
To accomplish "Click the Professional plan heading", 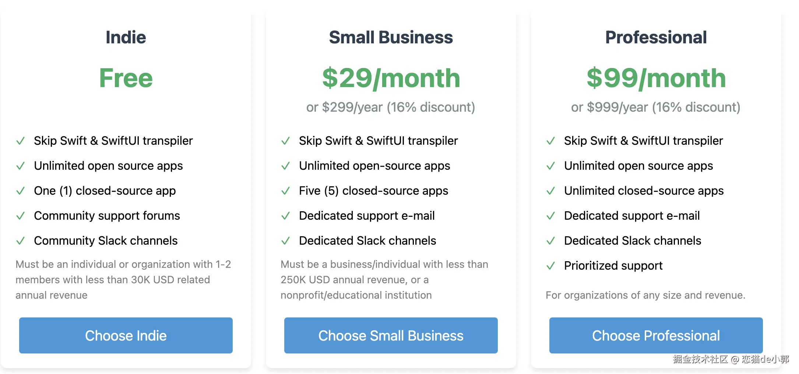I will [x=656, y=37].
